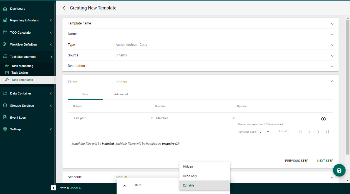The height and width of the screenshot is (194, 350).
Task: Open the Dashboard page
Action: [x=18, y=9]
